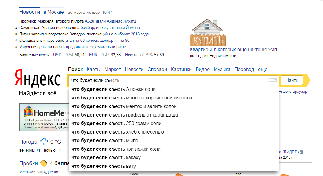The width and height of the screenshot is (323, 176).
Task: Open Новости in the services row
Action: pos(134,69)
